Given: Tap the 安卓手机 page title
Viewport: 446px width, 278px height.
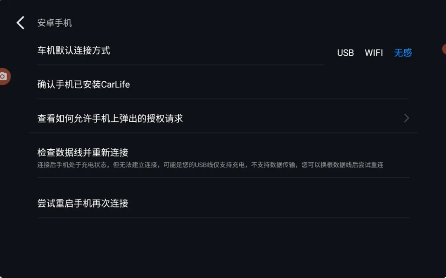Looking at the screenshot, I should 55,23.
